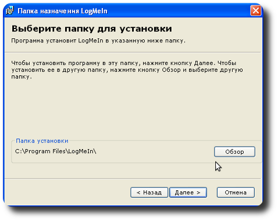Click the Обзор browse button

tap(234, 151)
